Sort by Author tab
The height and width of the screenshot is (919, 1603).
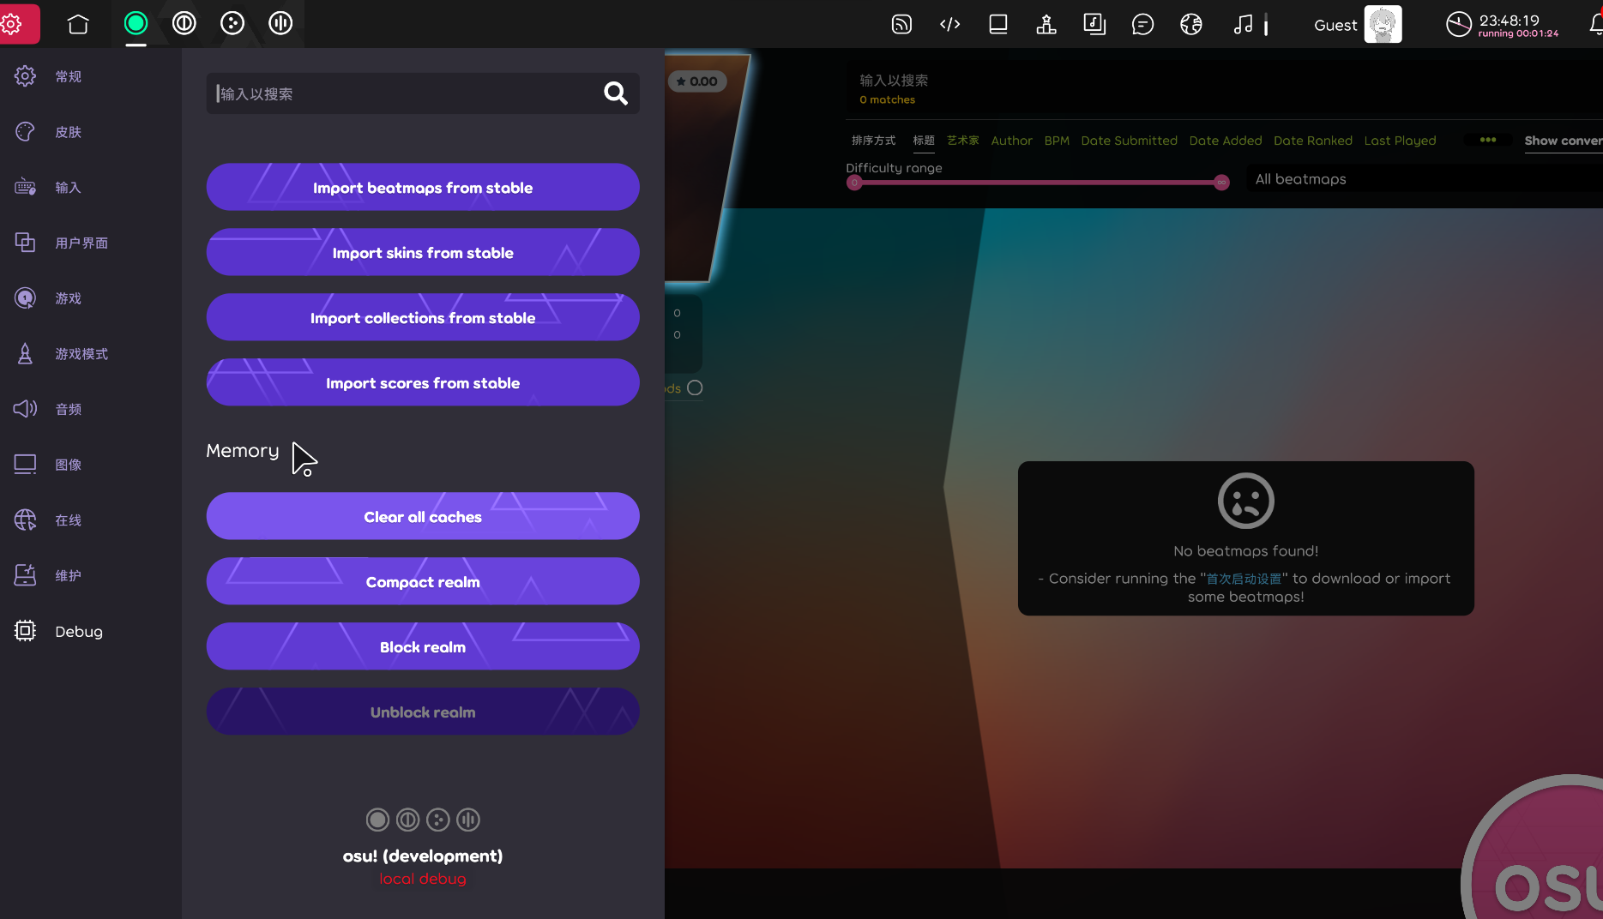pos(1011,141)
